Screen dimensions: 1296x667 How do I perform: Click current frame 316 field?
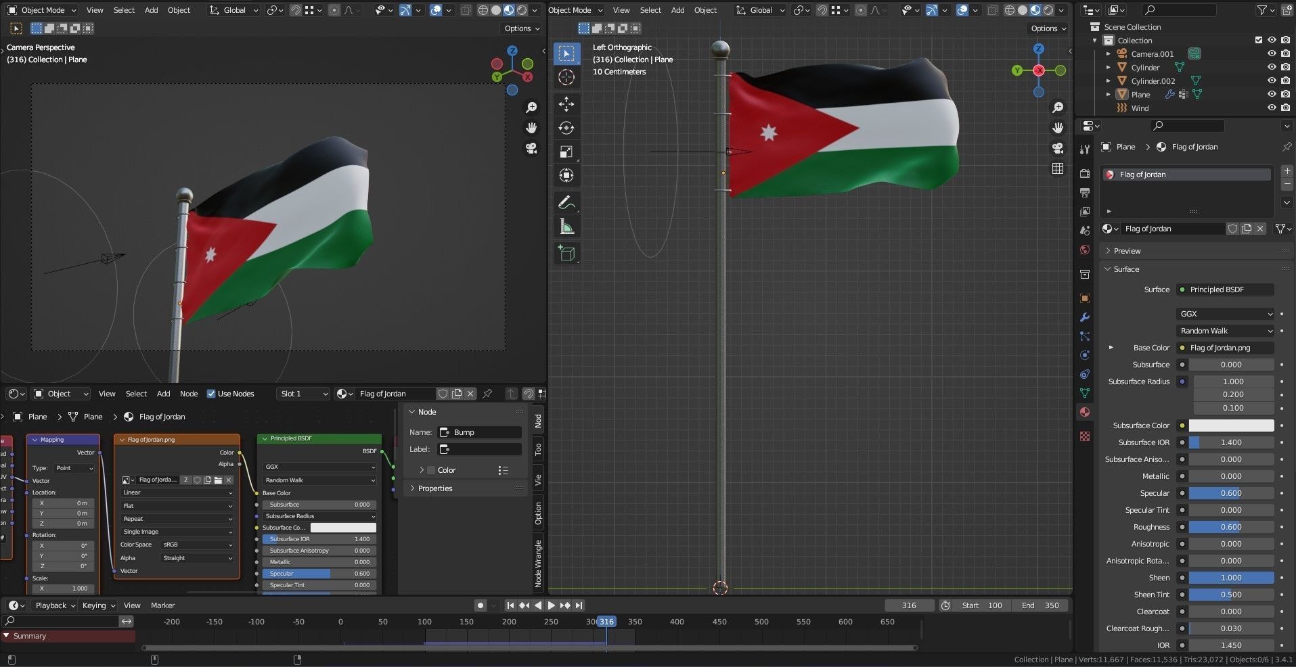[x=909, y=605]
